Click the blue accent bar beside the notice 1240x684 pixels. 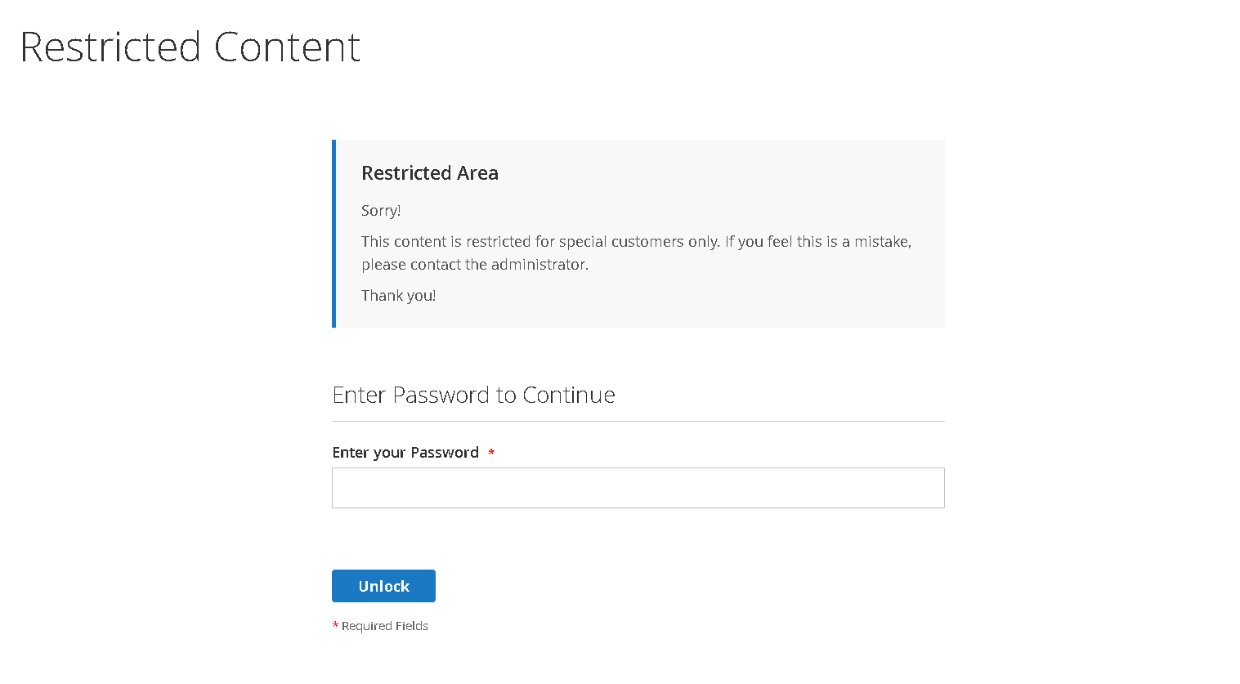click(334, 233)
